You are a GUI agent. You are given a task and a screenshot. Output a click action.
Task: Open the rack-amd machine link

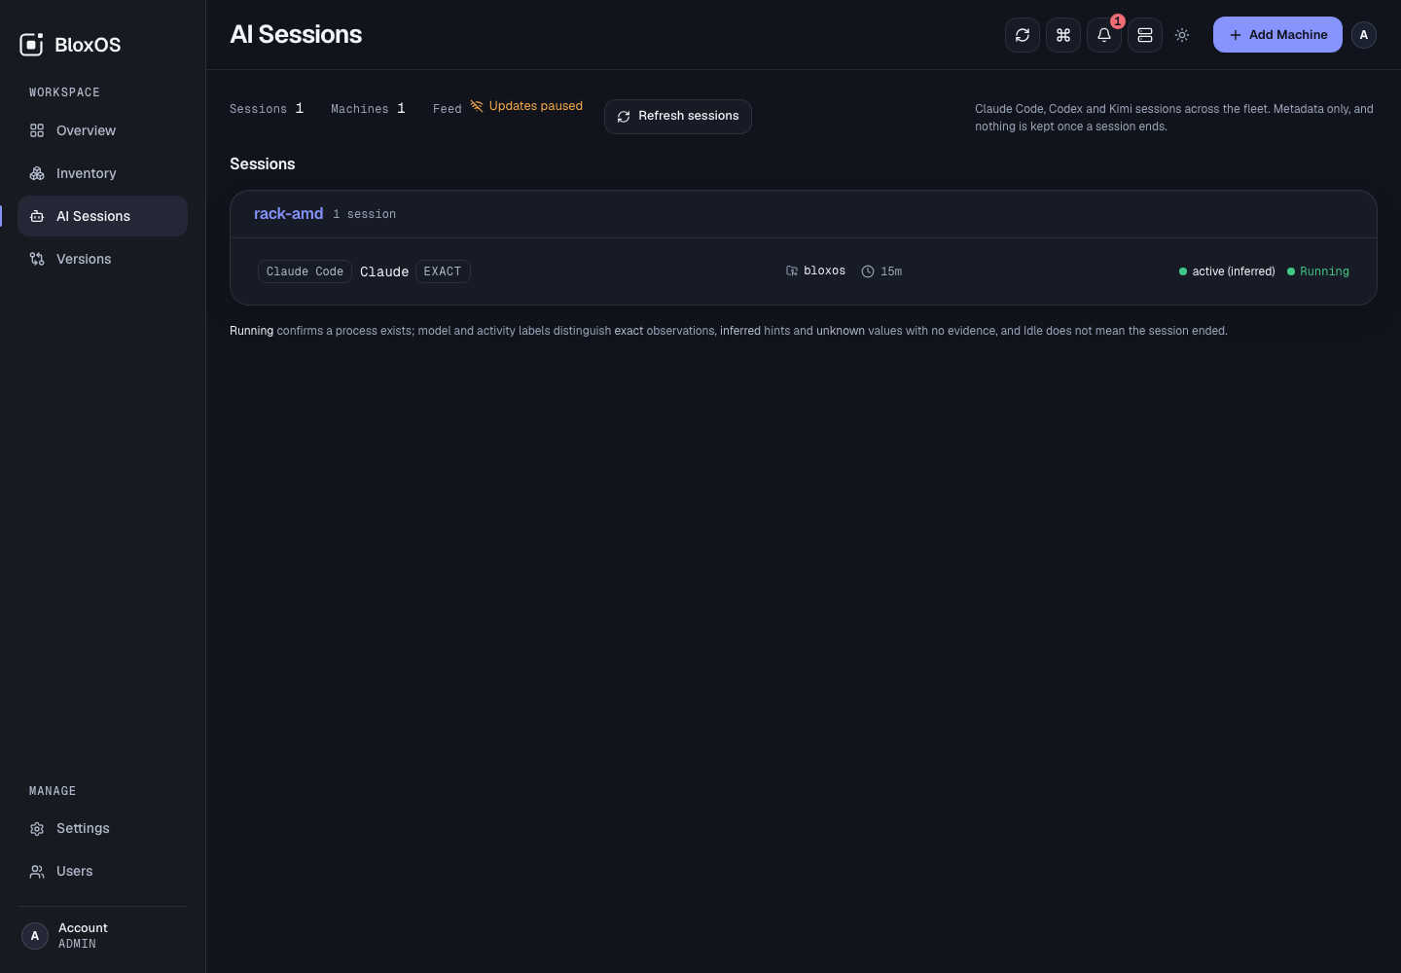[288, 214]
